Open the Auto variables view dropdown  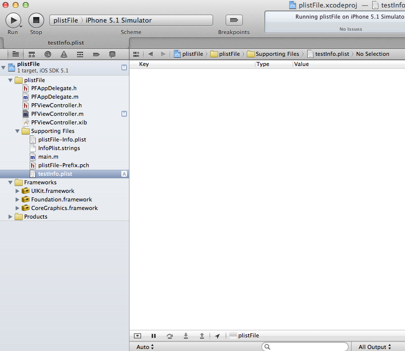tap(145, 347)
